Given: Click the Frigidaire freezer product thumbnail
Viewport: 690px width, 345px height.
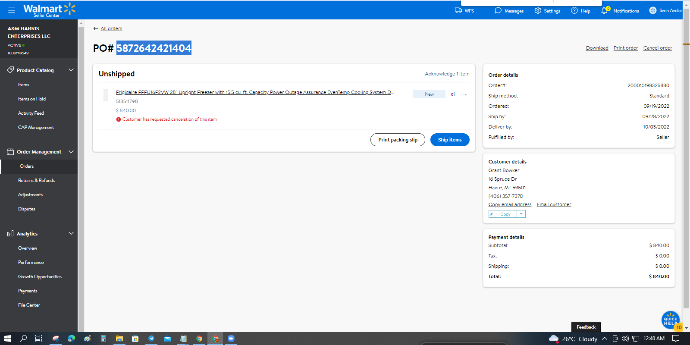Looking at the screenshot, I should 106,95.
